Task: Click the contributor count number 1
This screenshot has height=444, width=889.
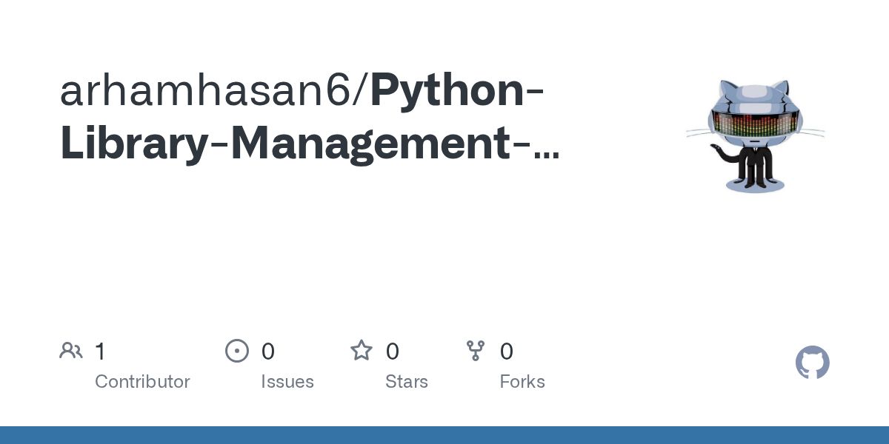Action: click(x=100, y=351)
